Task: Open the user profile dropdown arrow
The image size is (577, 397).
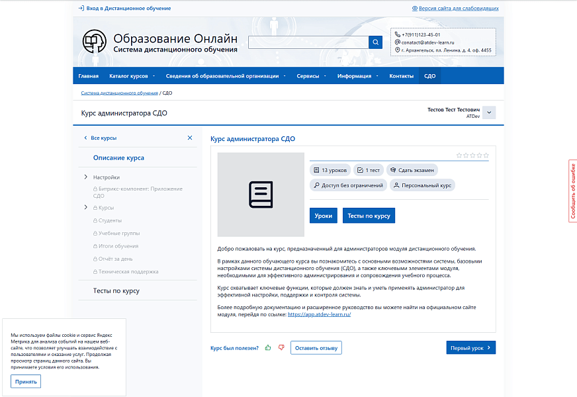Action: pos(489,112)
